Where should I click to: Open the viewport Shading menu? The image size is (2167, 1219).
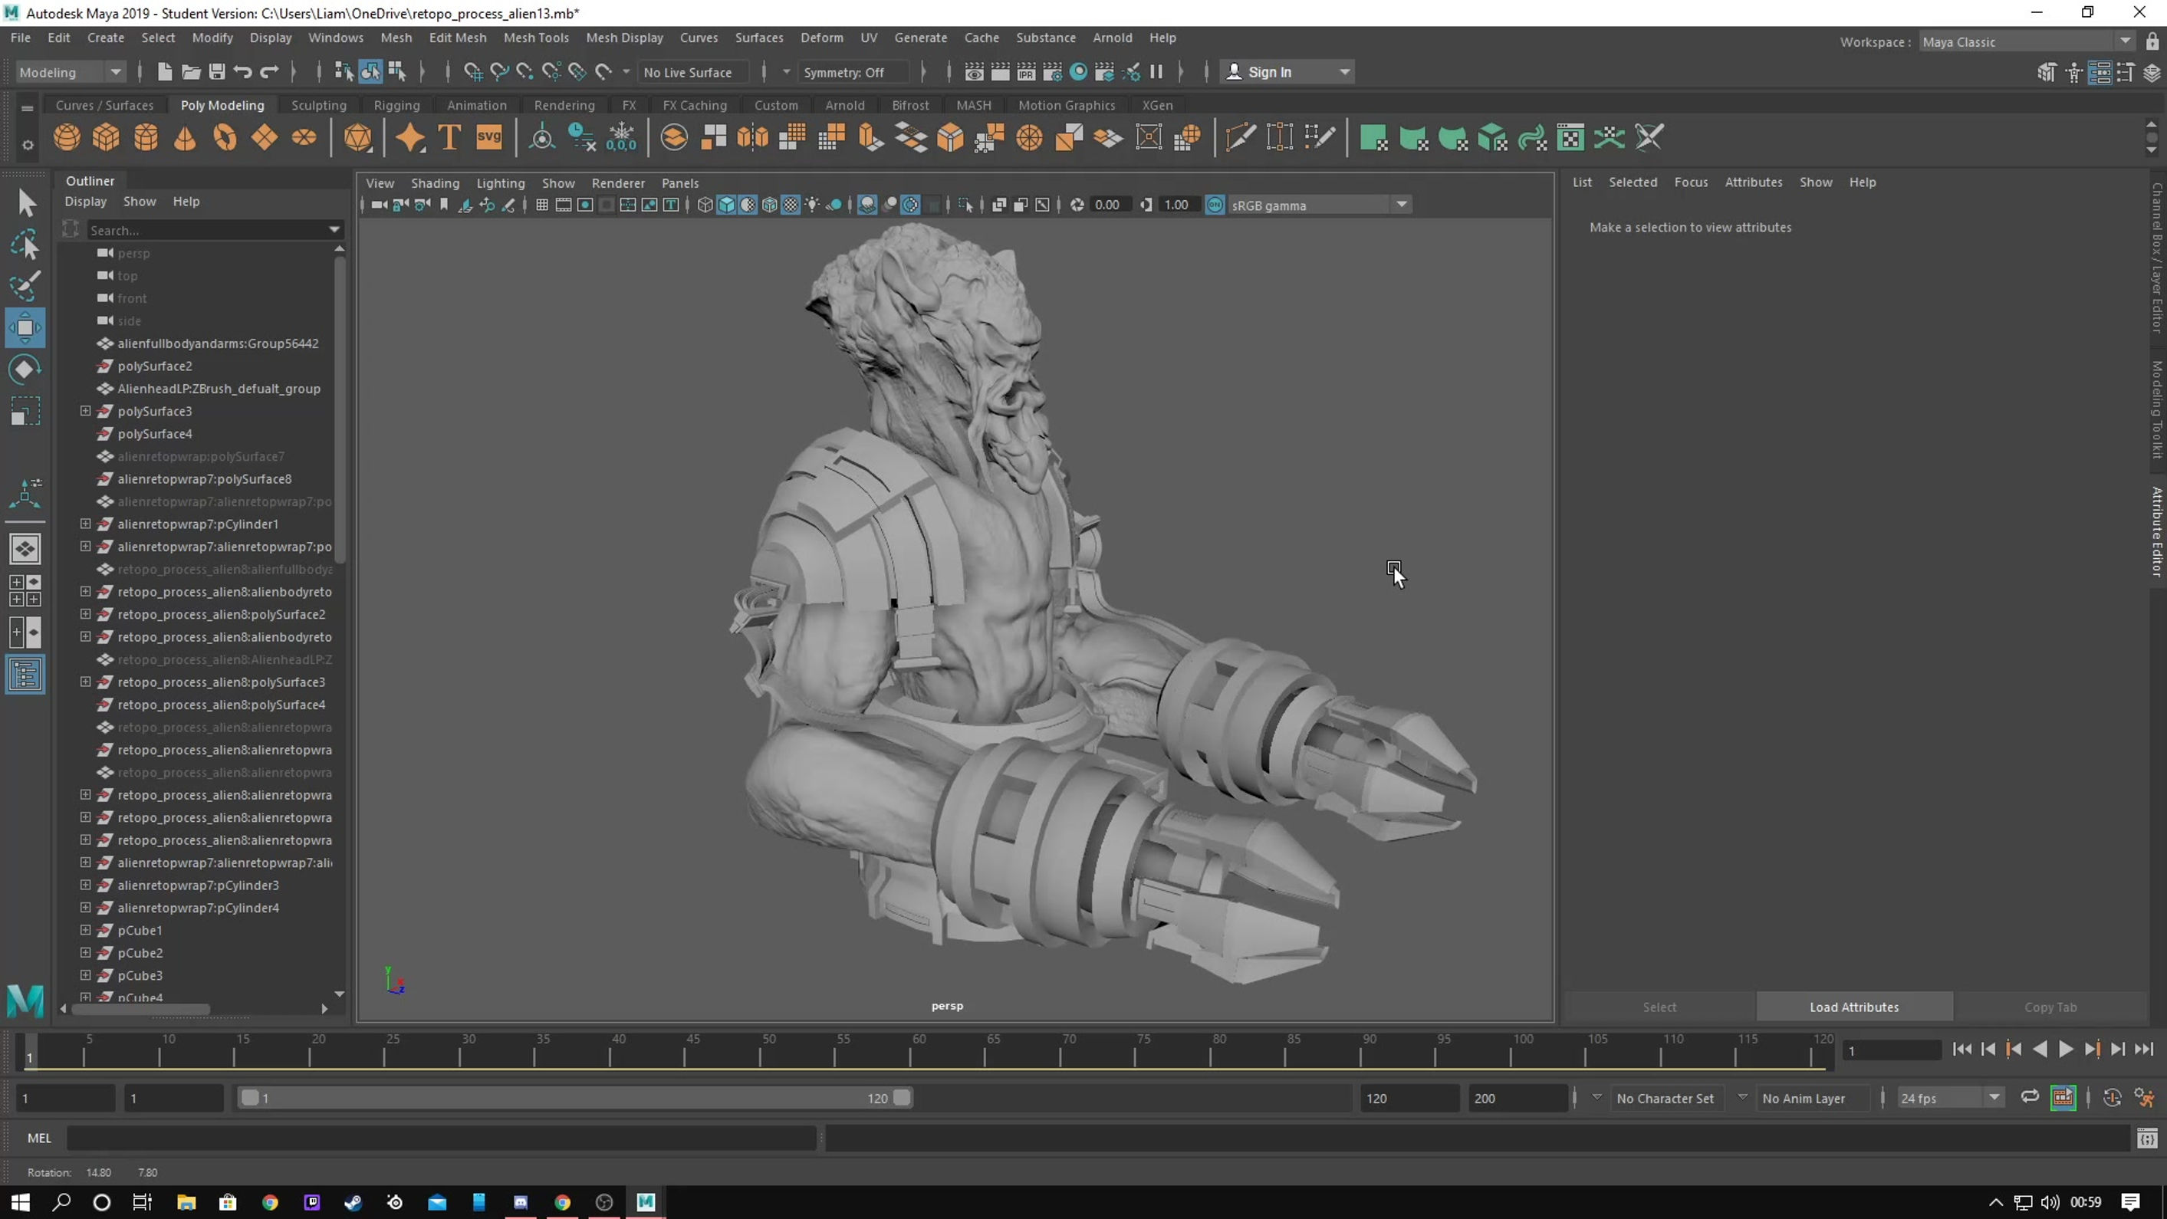coord(435,183)
